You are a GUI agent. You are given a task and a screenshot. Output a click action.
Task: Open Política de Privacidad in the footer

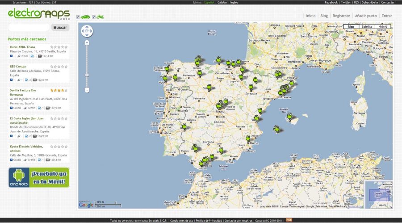[x=209, y=220]
